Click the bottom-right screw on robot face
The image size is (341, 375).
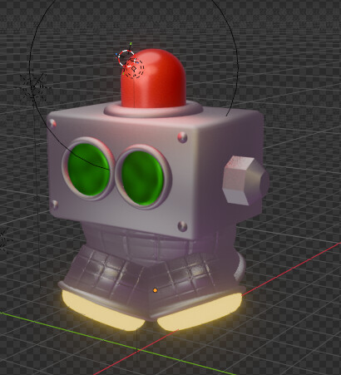[x=182, y=226]
